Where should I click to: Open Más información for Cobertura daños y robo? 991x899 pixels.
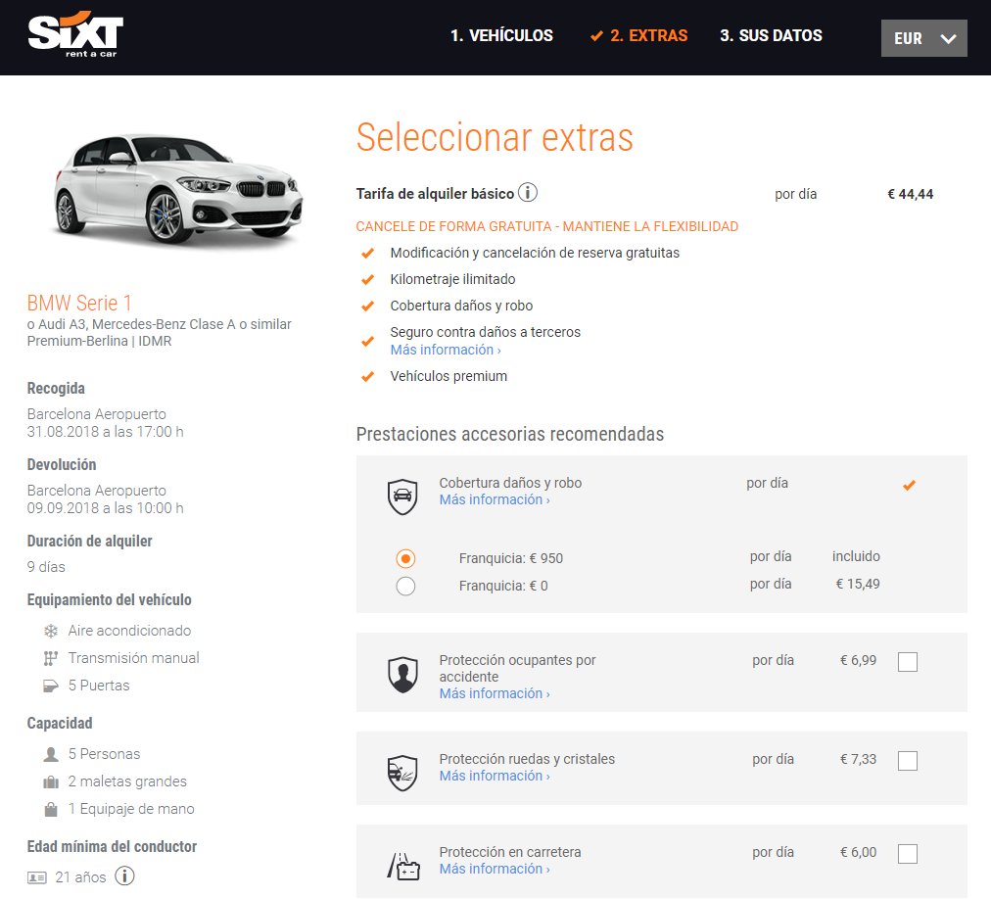tap(495, 499)
